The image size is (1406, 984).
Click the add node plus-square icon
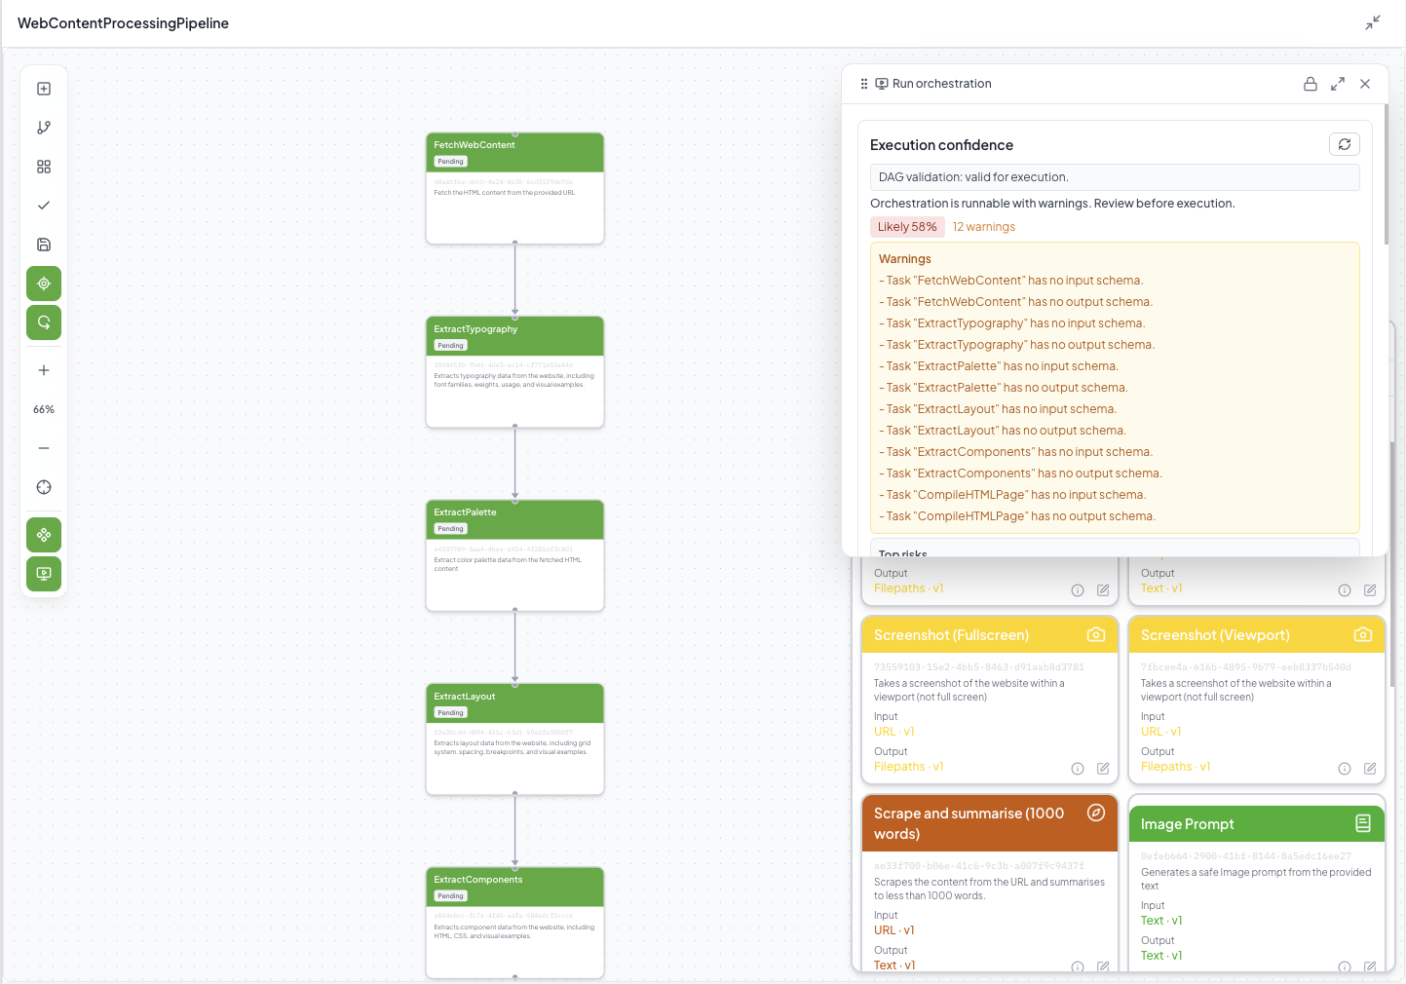pos(44,89)
